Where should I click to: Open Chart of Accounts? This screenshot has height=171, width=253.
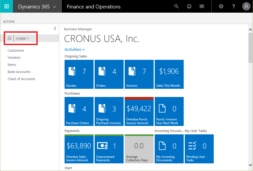click(x=21, y=79)
